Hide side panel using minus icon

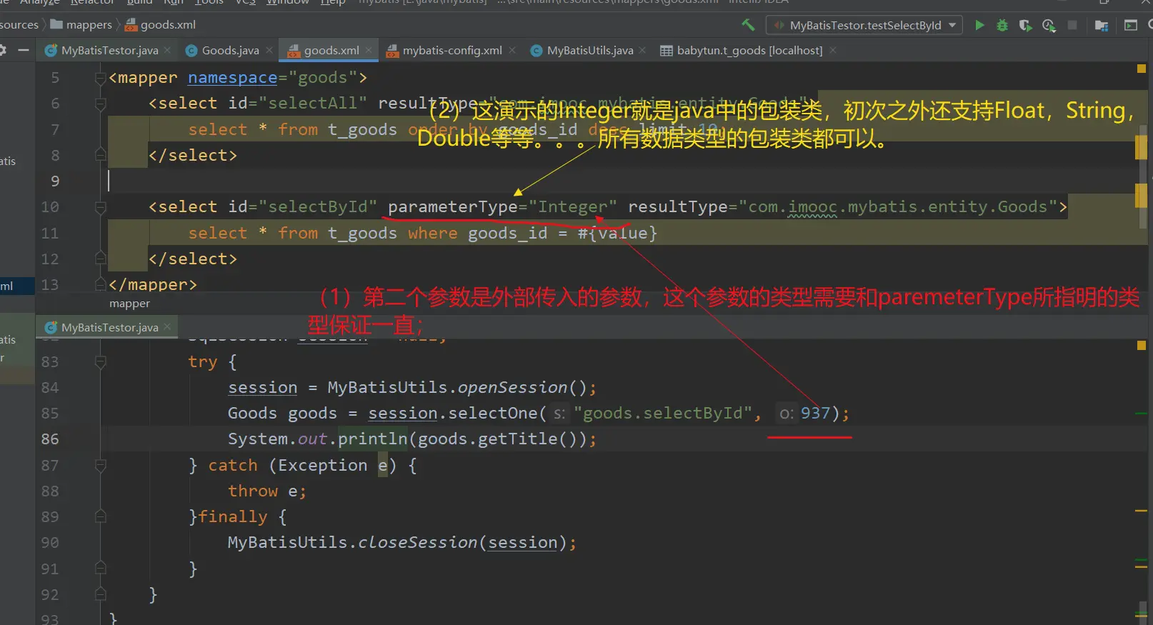click(24, 50)
